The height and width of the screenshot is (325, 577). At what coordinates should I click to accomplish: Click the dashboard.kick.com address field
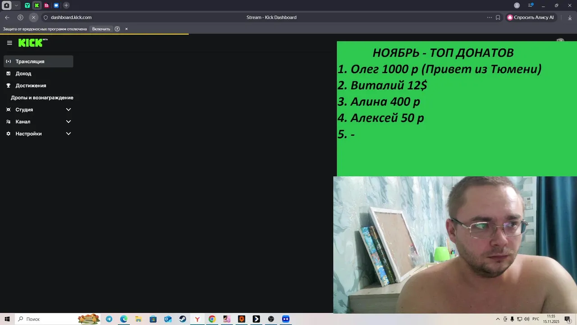click(x=71, y=18)
